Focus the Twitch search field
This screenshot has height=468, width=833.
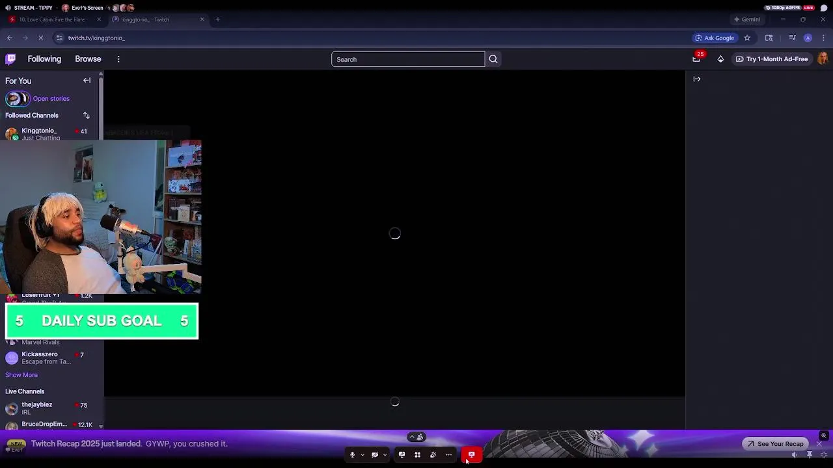pos(408,59)
